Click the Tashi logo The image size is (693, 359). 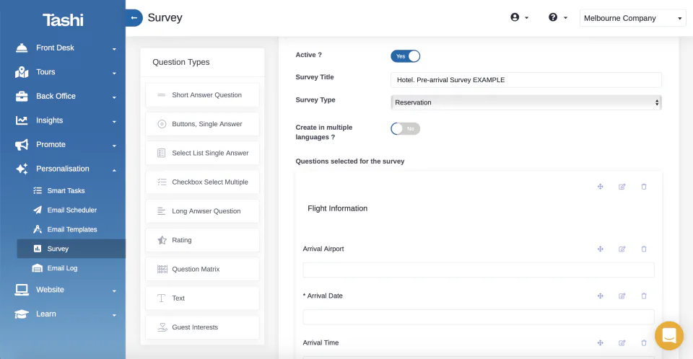click(63, 20)
